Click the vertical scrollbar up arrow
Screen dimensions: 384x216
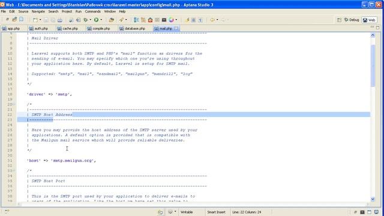pos(373,35)
